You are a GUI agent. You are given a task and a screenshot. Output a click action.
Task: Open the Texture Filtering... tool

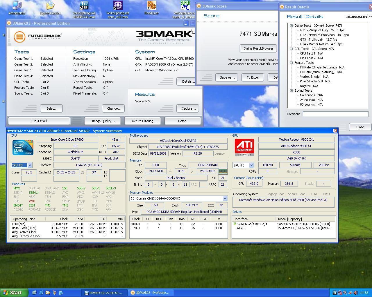tap(143, 121)
